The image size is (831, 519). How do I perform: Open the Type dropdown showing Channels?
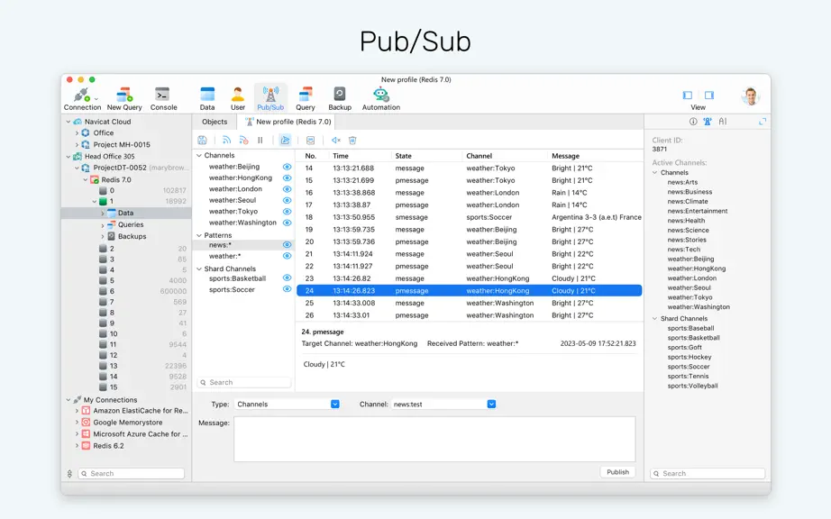pyautogui.click(x=288, y=404)
